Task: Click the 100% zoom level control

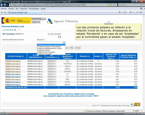Action: point(136,111)
